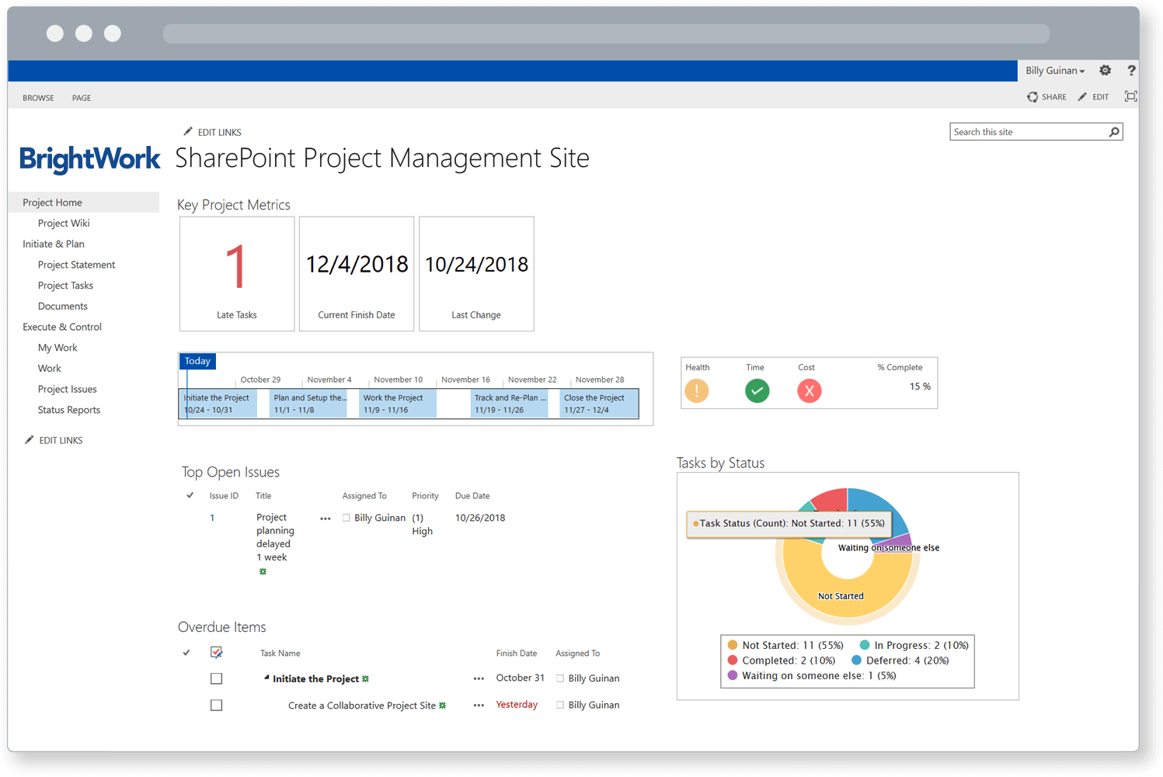Select Execute & Control navigation heading
Viewport: 1163px width, 777px height.
point(62,327)
